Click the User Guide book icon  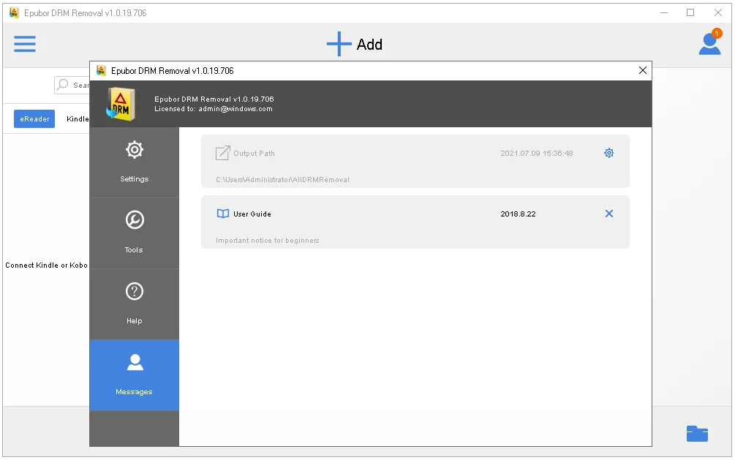(222, 214)
